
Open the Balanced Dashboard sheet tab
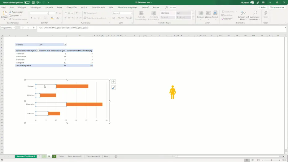click(x=25, y=156)
